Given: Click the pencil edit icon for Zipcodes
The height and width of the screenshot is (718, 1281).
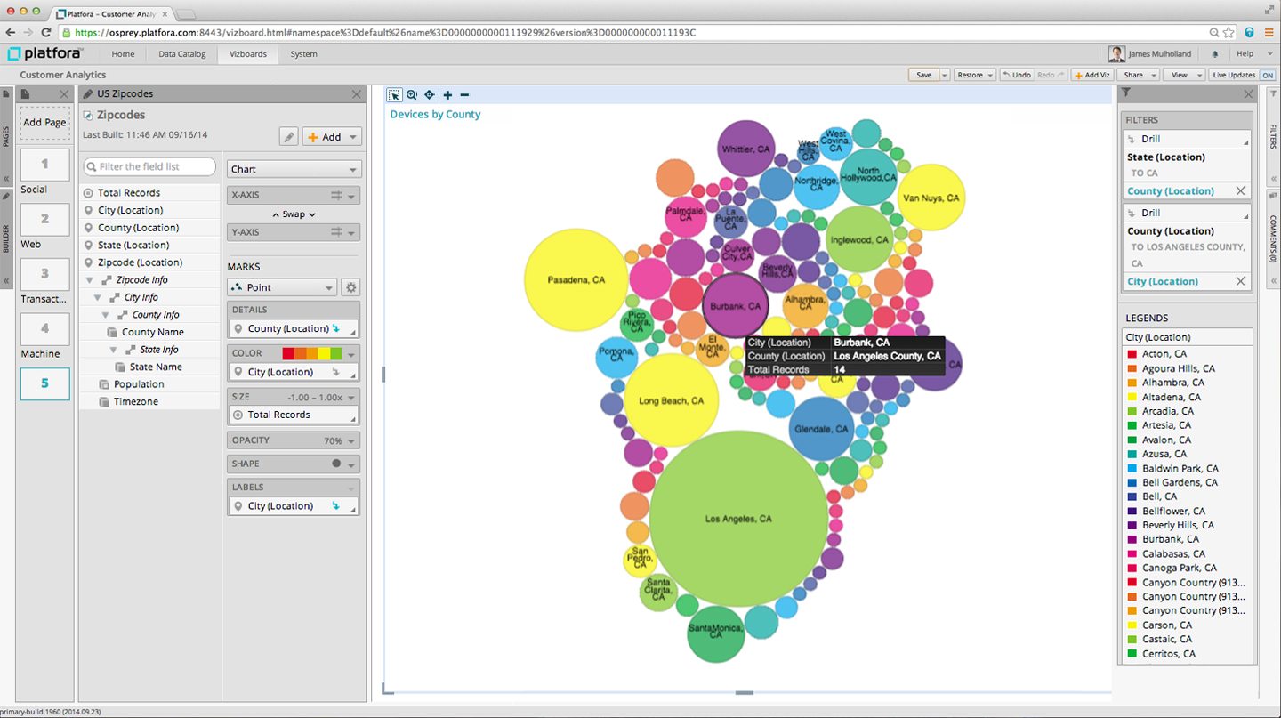Looking at the screenshot, I should click(288, 137).
